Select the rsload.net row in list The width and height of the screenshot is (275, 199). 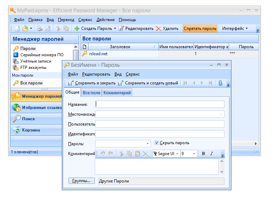tap(169, 54)
